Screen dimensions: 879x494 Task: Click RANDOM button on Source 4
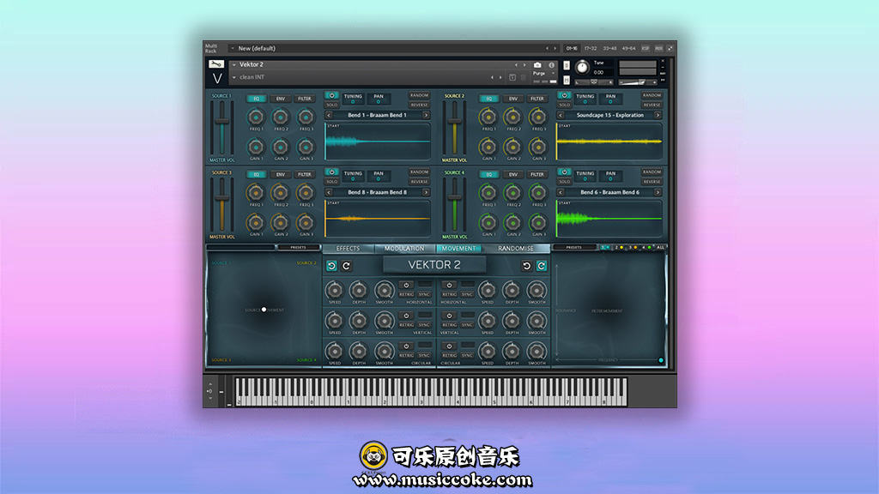652,172
